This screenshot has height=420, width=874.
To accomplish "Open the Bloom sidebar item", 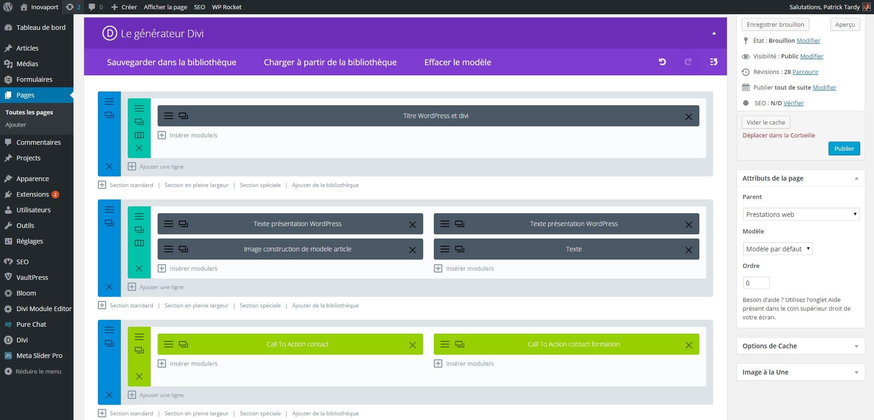I will point(37,293).
